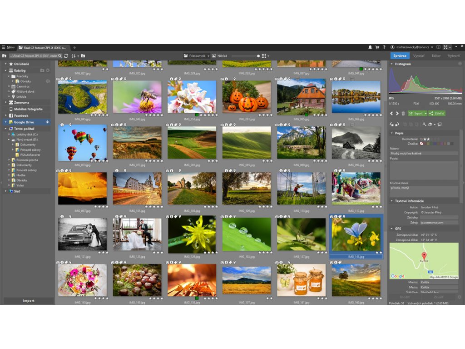
Task: Switch to the Vyvolať tab
Action: click(418, 55)
